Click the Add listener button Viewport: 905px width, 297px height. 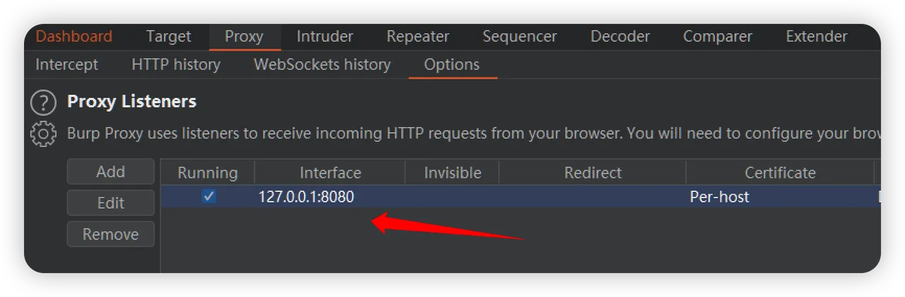110,171
